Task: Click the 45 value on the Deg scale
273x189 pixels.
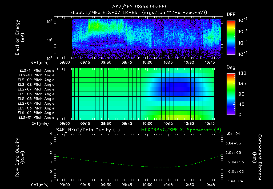Action: tap(241, 104)
